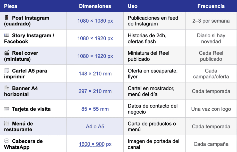Click the Una vez con logo cell
Screen dimensions: 237x152
211,109
